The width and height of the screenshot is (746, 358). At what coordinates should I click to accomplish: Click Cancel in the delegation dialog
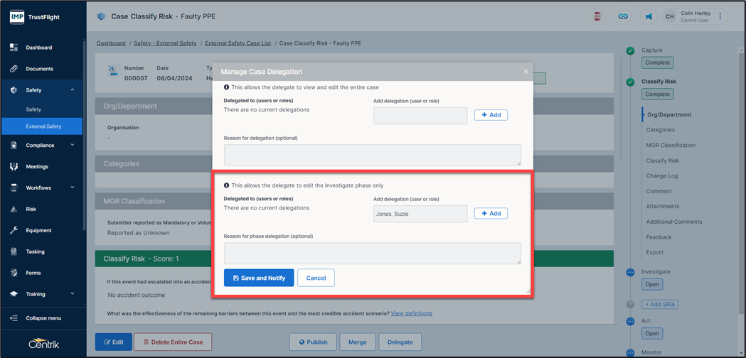click(x=316, y=278)
